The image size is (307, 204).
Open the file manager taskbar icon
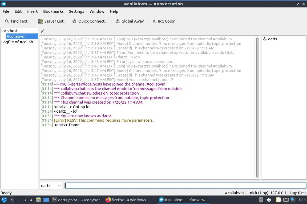[38, 200]
